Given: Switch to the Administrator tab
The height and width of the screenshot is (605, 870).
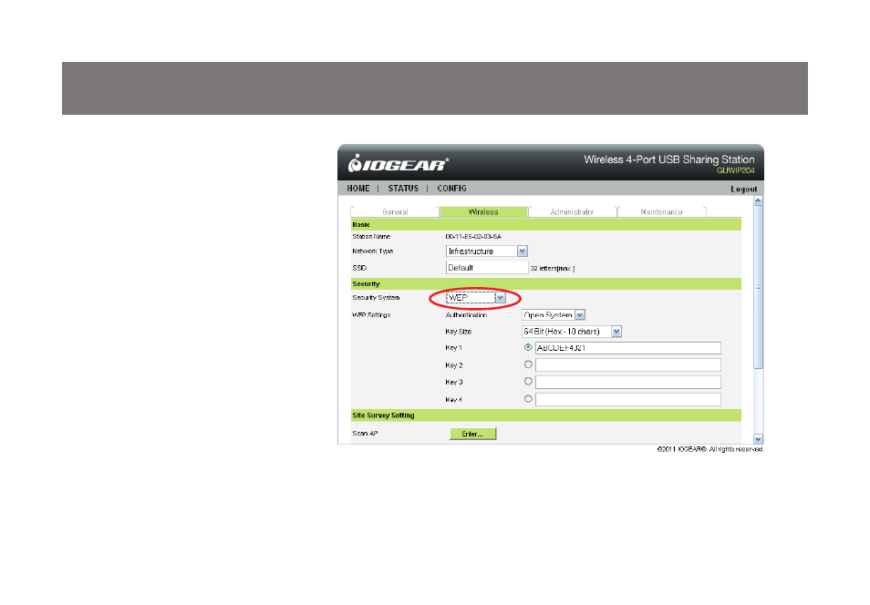Looking at the screenshot, I should pos(572,211).
